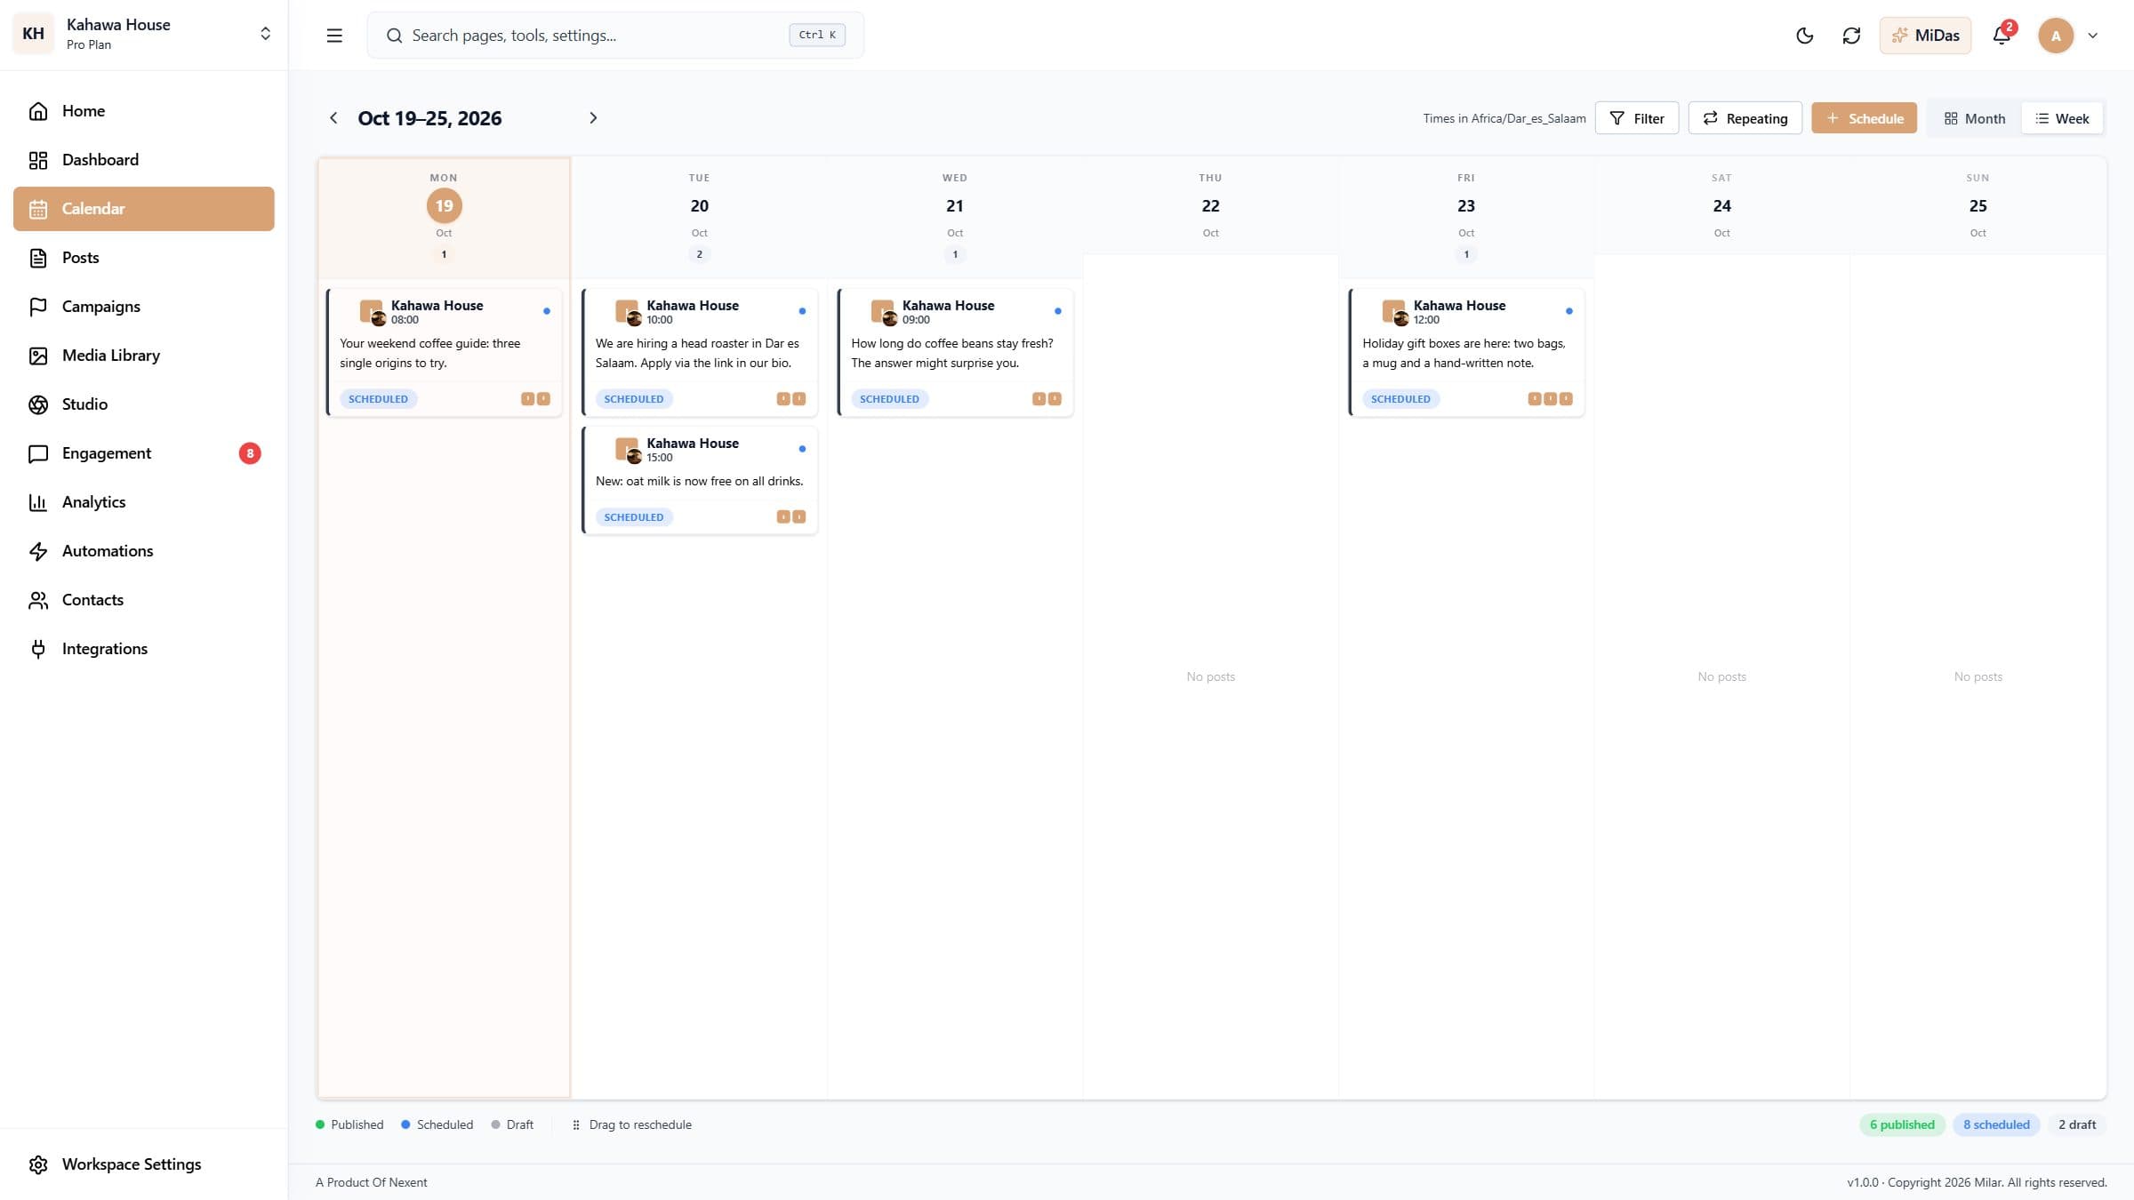Open the Filter options
The image size is (2134, 1200).
(1636, 118)
